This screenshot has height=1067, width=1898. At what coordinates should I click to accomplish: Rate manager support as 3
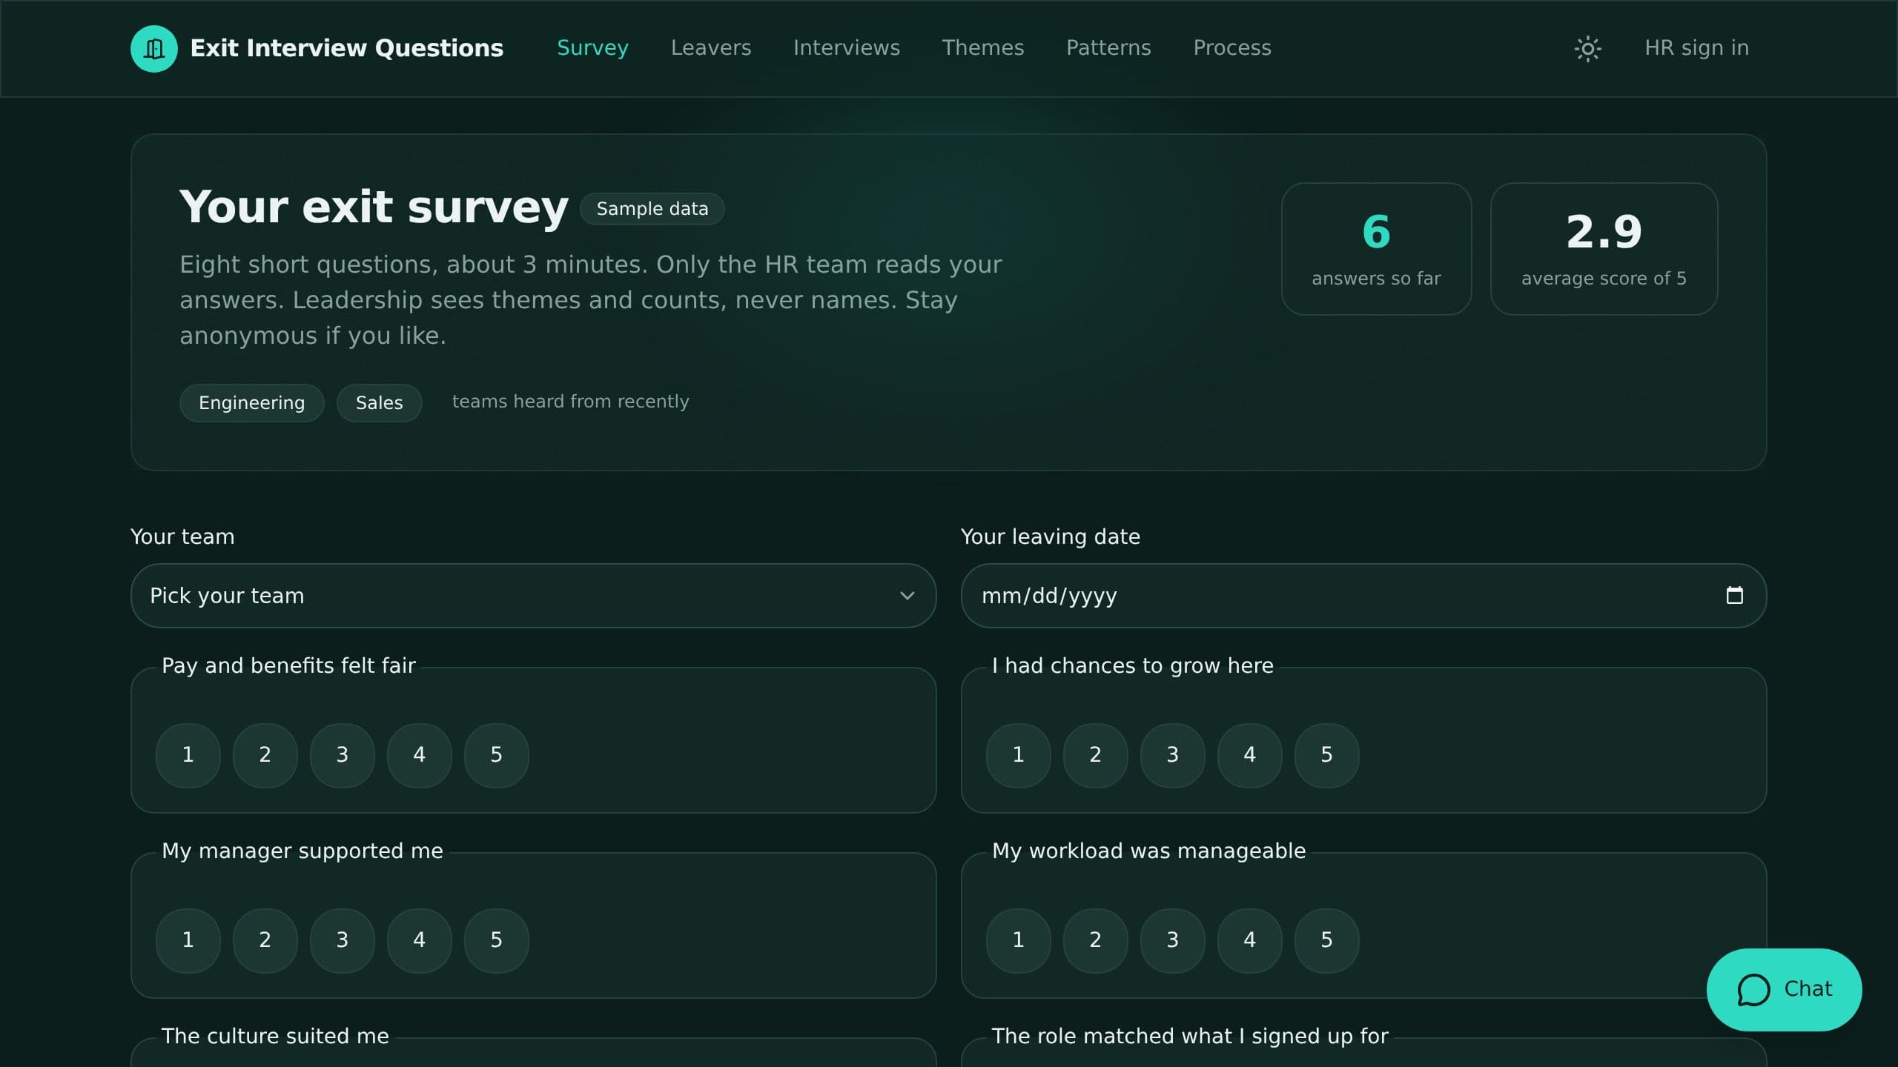[x=343, y=940]
